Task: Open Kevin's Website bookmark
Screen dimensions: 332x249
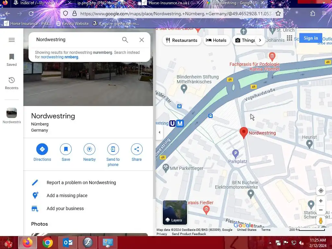Action: pos(72,23)
